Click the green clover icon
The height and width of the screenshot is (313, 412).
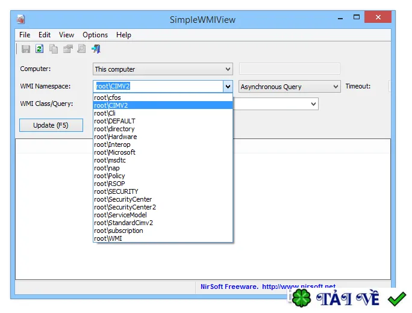301,298
